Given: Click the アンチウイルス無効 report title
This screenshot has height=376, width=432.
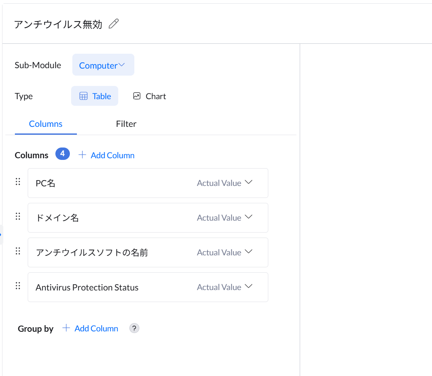Looking at the screenshot, I should tap(58, 24).
